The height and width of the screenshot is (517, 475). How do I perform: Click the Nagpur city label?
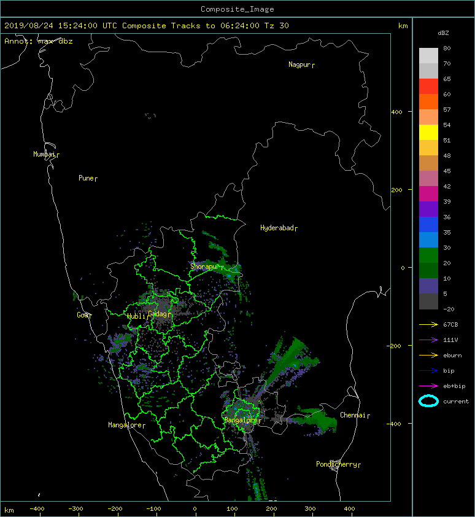pyautogui.click(x=299, y=64)
